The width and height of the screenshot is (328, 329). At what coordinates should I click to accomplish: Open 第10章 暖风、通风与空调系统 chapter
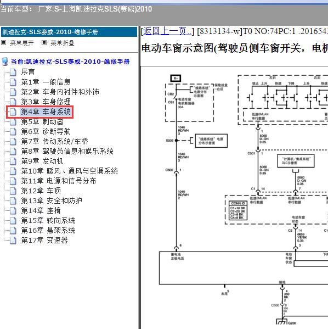[69, 171]
